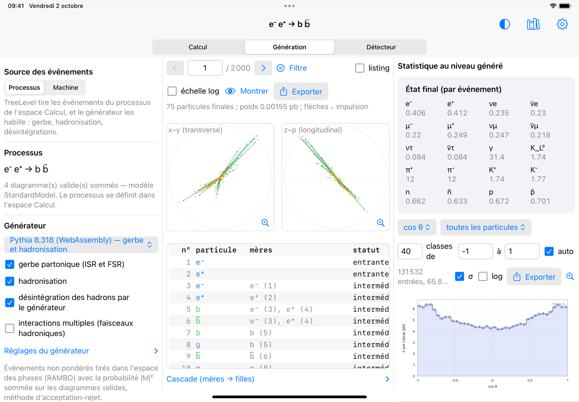Zoom the z–ρ longitudinal view

point(381,223)
